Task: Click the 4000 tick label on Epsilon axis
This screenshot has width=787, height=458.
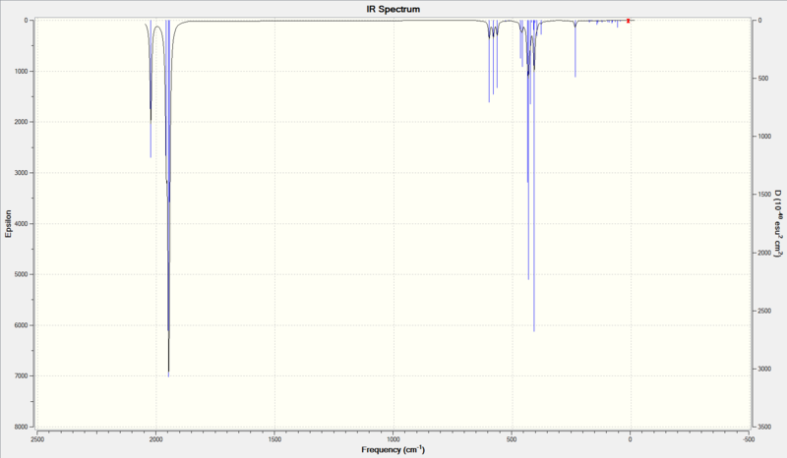Action: click(x=22, y=224)
